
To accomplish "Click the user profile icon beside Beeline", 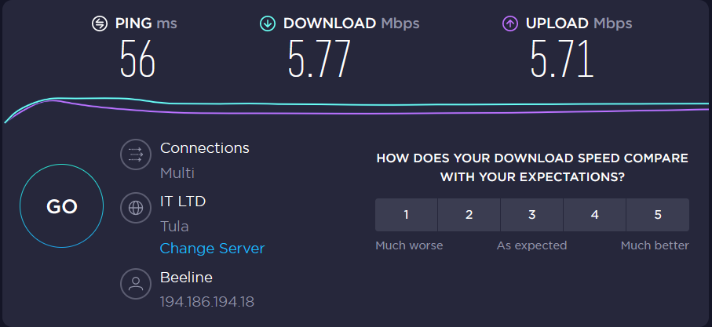I will tap(135, 283).
